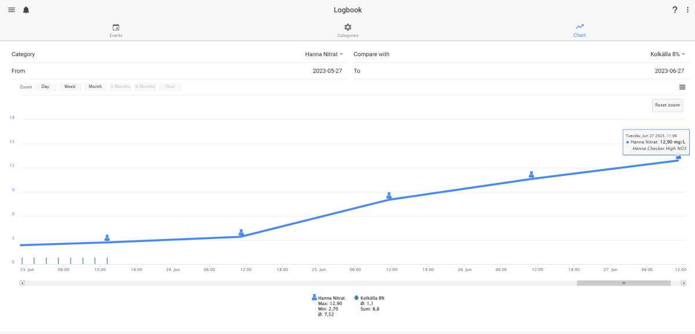
Task: Set chart zoom to 6 Months
Action: (x=145, y=87)
